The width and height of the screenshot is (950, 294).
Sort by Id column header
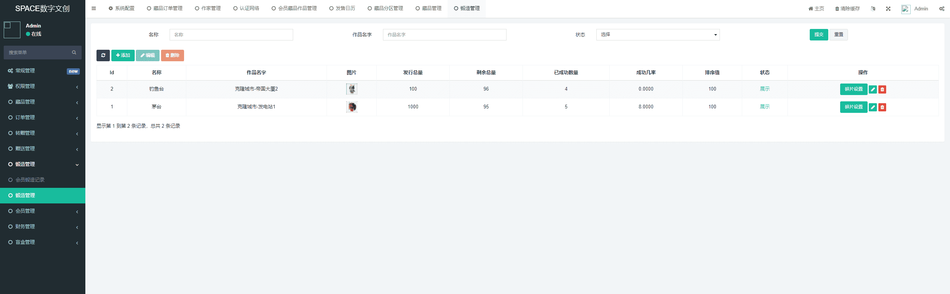(x=112, y=72)
